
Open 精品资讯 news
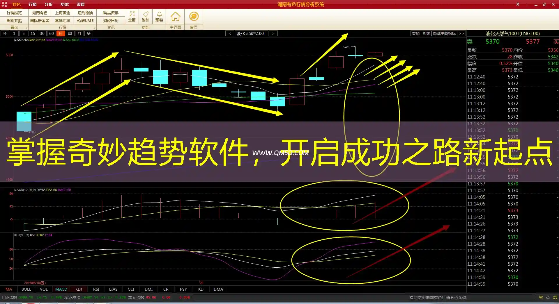coord(111,13)
